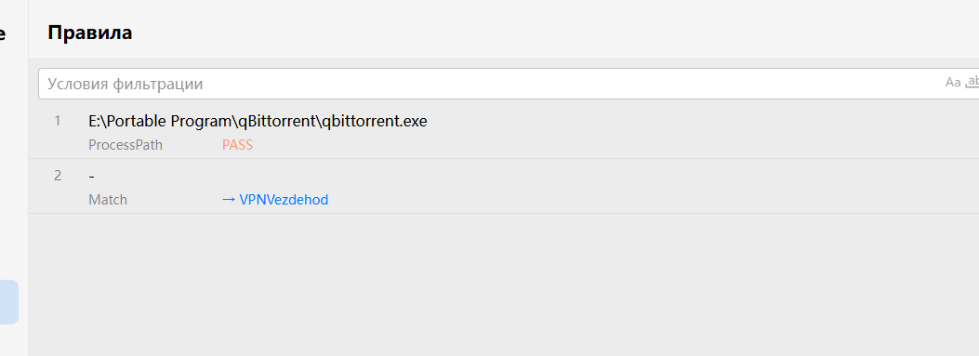Viewport: 979px width, 356px height.
Task: Select the qbittorrent.exe rule path
Action: click(258, 121)
